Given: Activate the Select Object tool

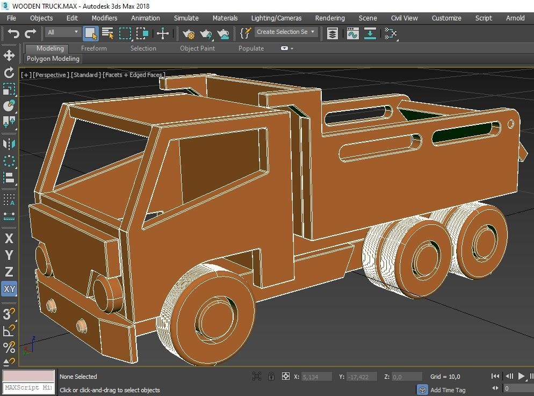Looking at the screenshot, I should coord(91,33).
